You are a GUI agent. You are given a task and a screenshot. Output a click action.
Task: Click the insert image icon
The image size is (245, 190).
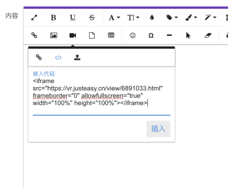(x=53, y=35)
